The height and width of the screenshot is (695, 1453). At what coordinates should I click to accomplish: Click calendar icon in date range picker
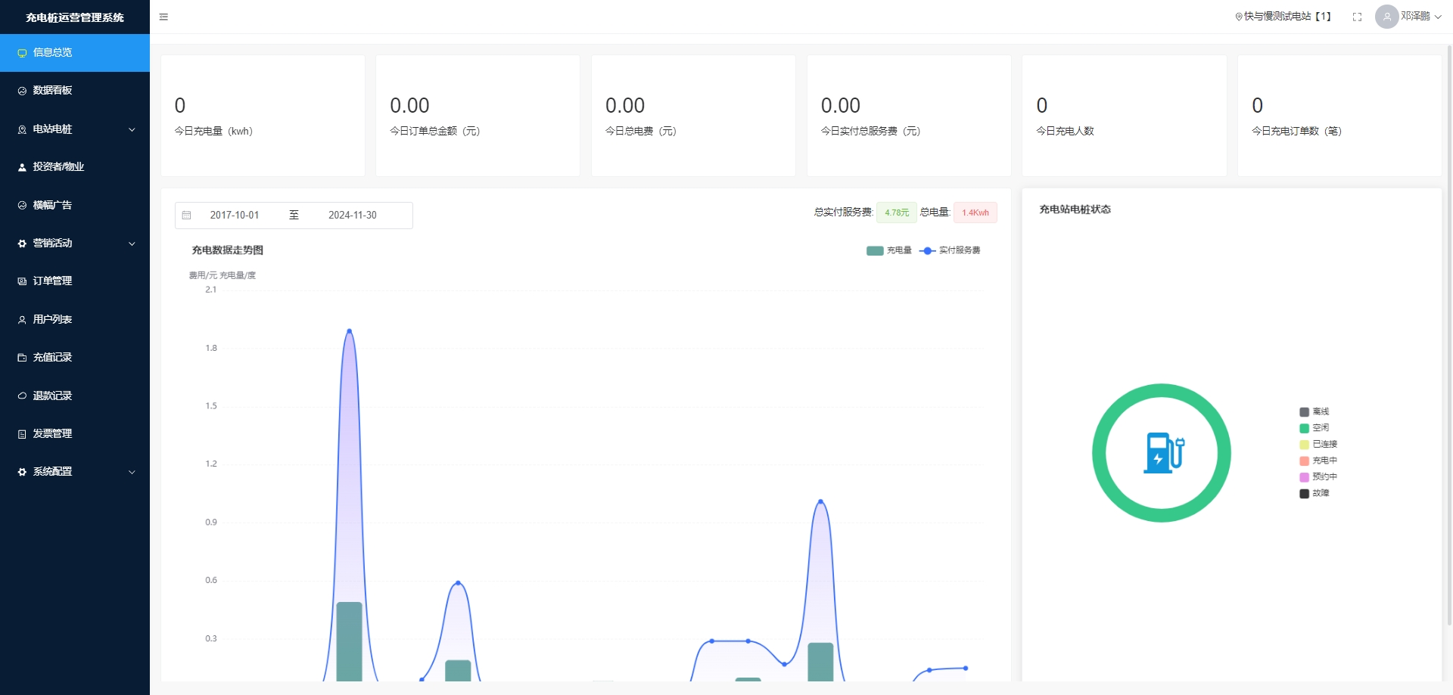(186, 216)
